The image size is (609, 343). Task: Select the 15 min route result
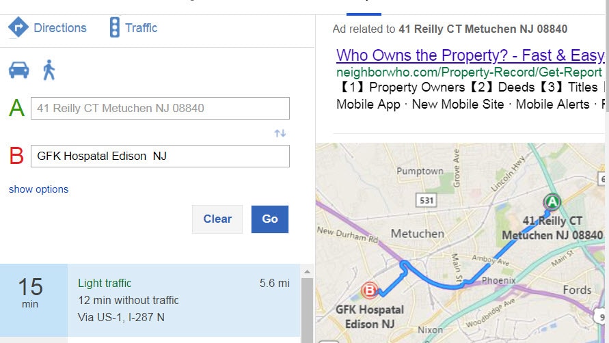[150, 300]
